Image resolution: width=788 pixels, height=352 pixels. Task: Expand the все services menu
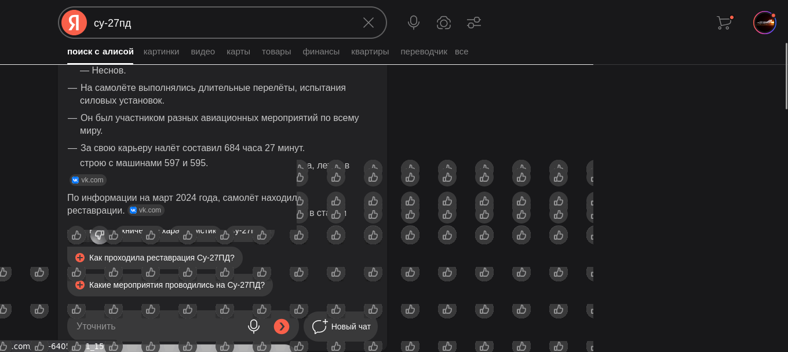[x=462, y=52]
